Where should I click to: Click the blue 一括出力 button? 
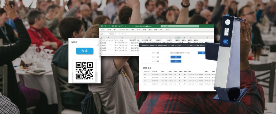pos(176,61)
